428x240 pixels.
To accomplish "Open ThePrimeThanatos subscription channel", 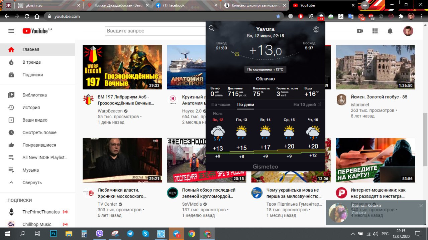I will click(x=37, y=212).
